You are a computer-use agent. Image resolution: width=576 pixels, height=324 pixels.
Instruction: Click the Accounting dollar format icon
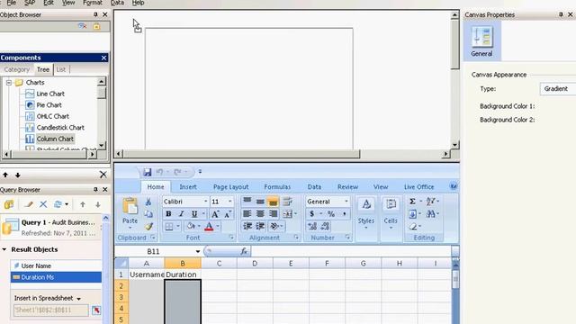pos(312,214)
